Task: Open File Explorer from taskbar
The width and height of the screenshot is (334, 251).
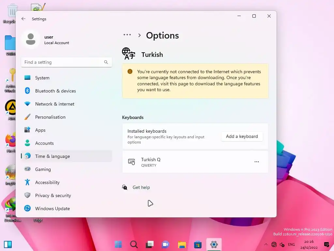Action: pos(182,244)
